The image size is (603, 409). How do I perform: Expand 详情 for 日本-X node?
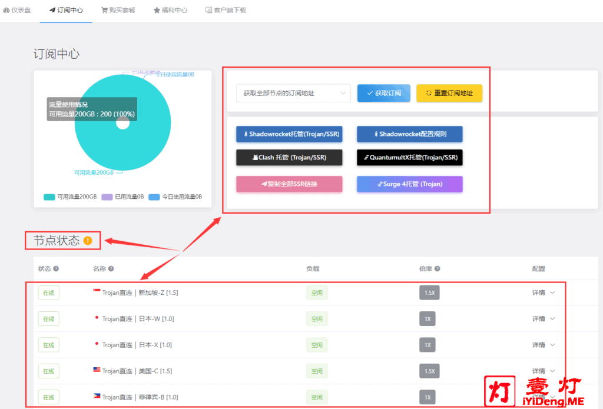(544, 345)
